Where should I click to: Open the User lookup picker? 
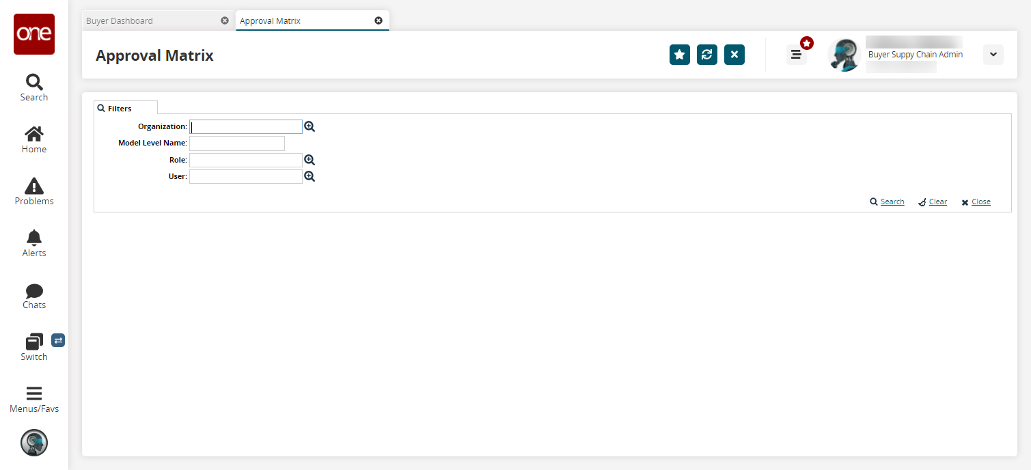[x=310, y=176]
